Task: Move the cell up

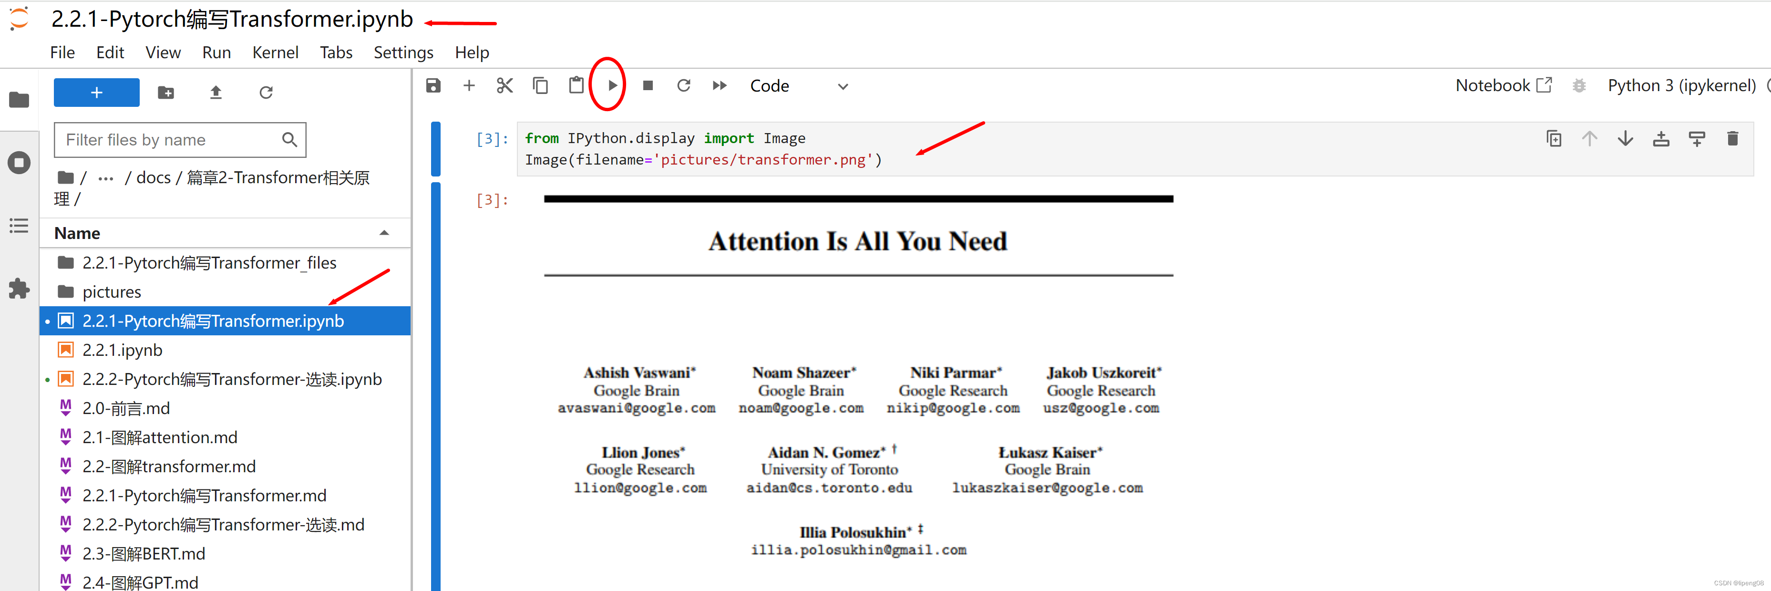Action: tap(1589, 139)
